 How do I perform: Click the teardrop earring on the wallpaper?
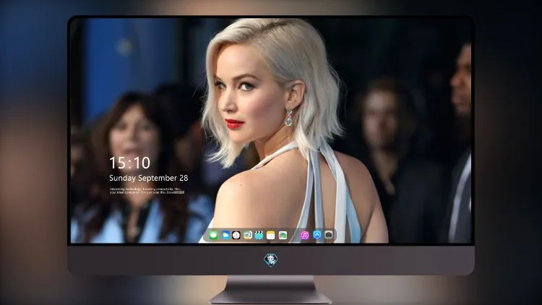pyautogui.click(x=288, y=118)
